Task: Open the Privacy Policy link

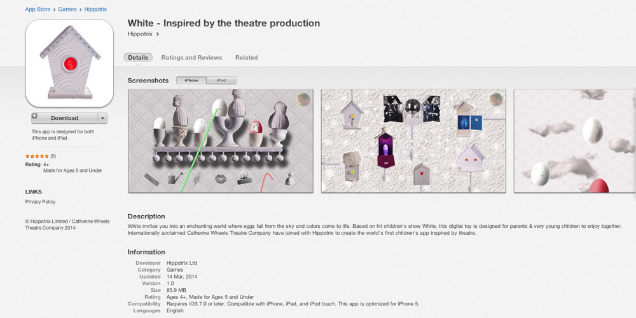Action: click(x=40, y=201)
